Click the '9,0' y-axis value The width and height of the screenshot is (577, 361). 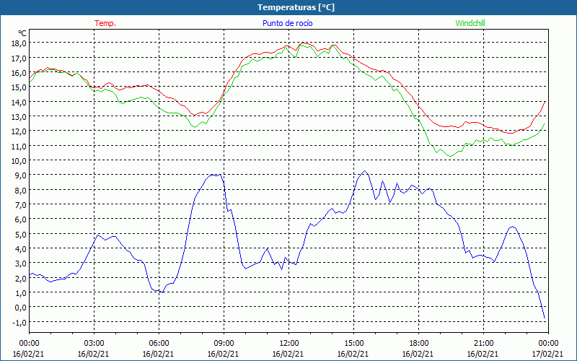22,175
